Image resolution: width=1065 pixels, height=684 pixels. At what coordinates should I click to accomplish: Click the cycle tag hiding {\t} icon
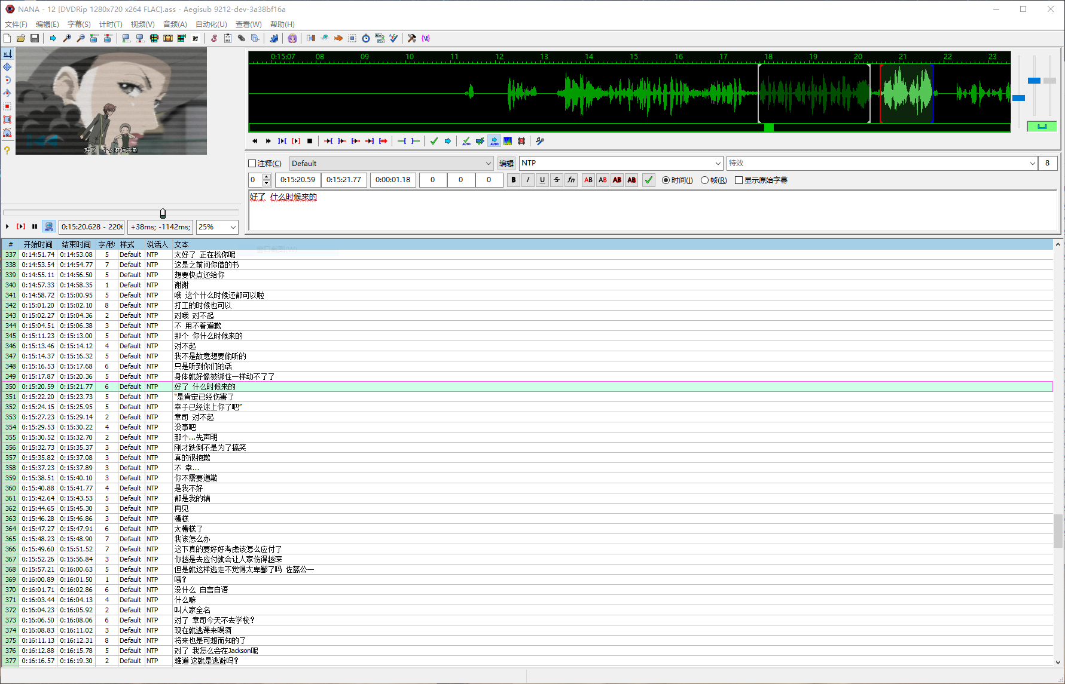pyautogui.click(x=426, y=38)
